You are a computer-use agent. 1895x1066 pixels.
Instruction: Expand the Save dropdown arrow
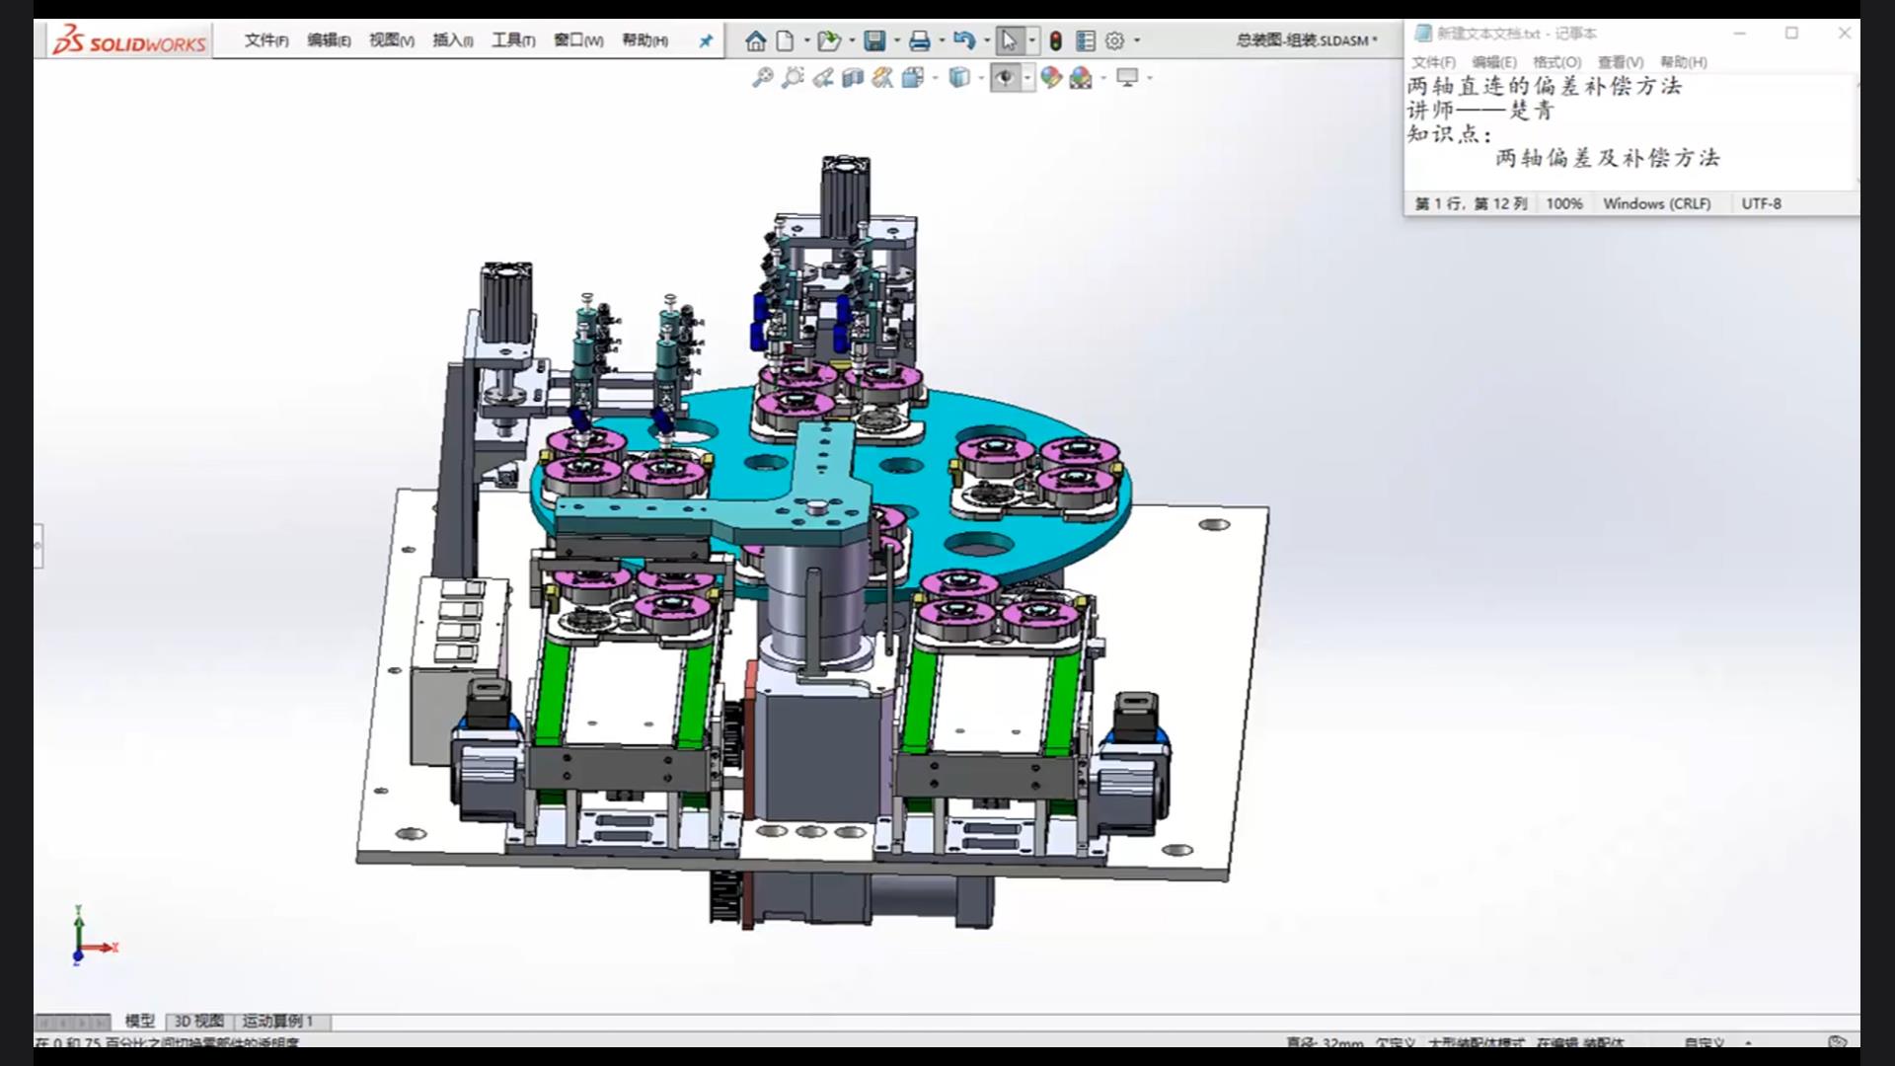(x=897, y=40)
